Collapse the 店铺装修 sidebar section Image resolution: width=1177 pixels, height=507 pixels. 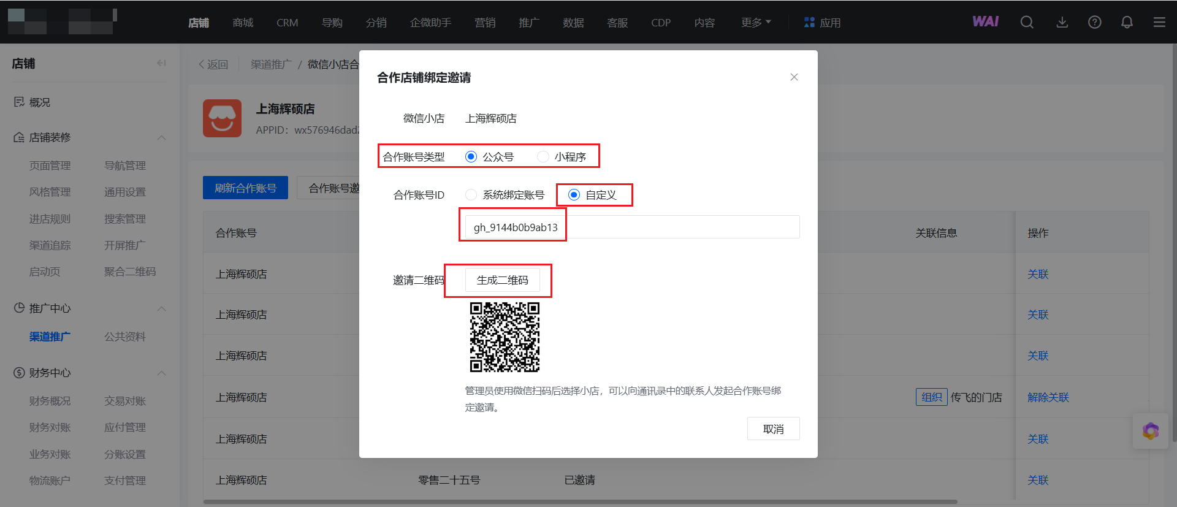click(161, 137)
